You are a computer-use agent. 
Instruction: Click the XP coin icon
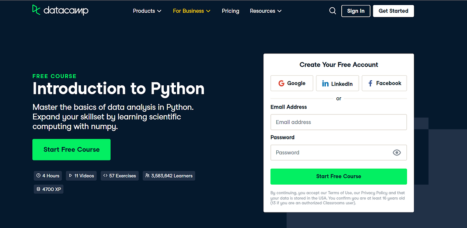coord(38,189)
